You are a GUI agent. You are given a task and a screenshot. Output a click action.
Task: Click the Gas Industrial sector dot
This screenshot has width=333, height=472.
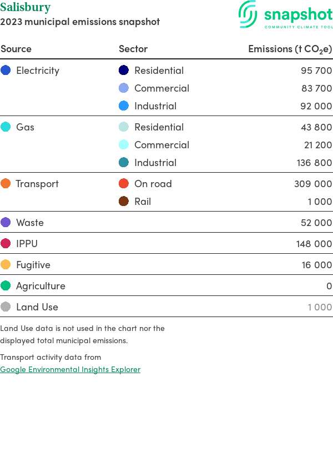124,162
